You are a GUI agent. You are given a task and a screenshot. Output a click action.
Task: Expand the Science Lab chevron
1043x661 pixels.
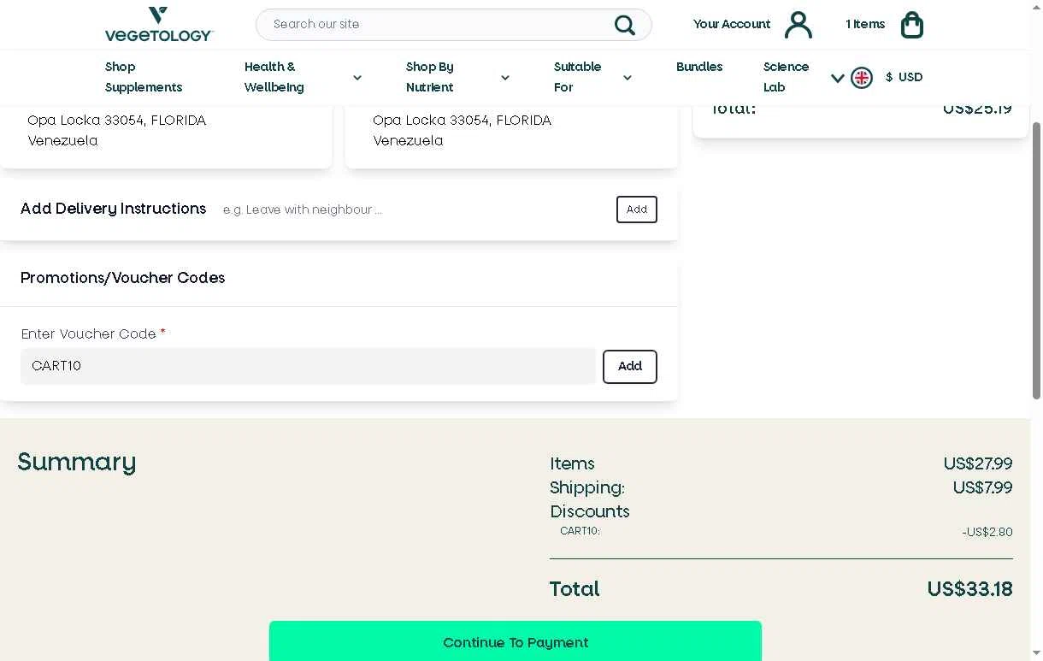838,78
